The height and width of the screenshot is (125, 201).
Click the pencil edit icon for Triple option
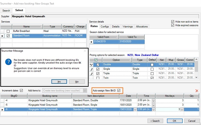(91, 73)
